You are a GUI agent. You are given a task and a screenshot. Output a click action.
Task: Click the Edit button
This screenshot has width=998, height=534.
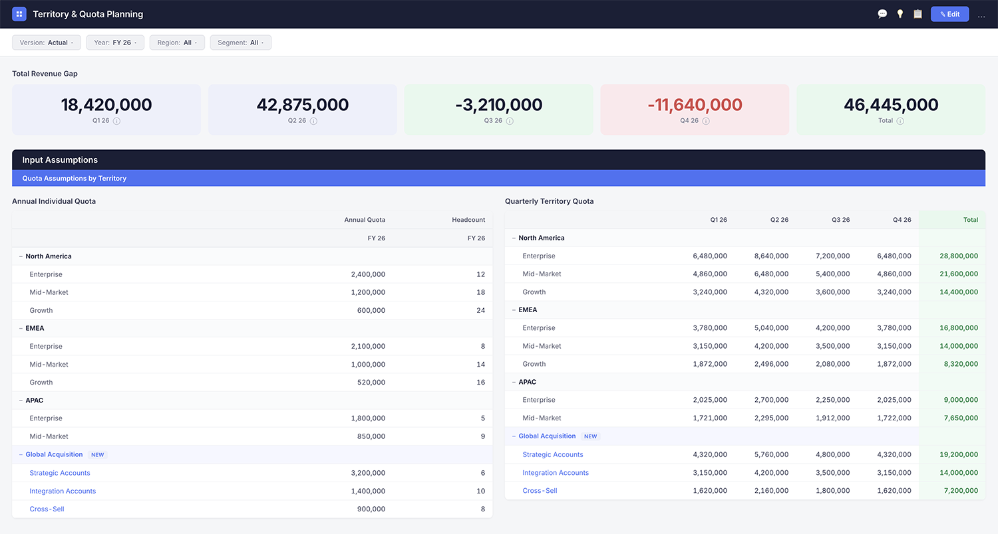point(949,14)
